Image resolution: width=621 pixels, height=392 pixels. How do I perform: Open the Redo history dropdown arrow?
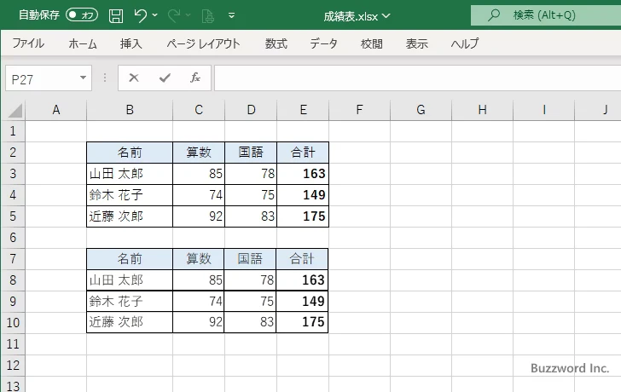pyautogui.click(x=189, y=15)
